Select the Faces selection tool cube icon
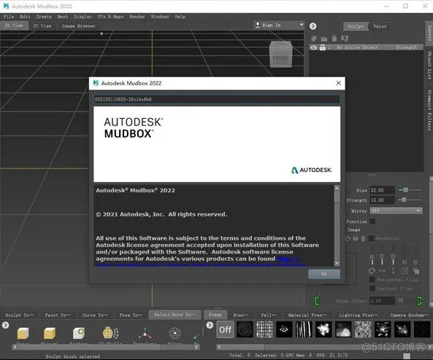433x360 pixels. (23, 333)
